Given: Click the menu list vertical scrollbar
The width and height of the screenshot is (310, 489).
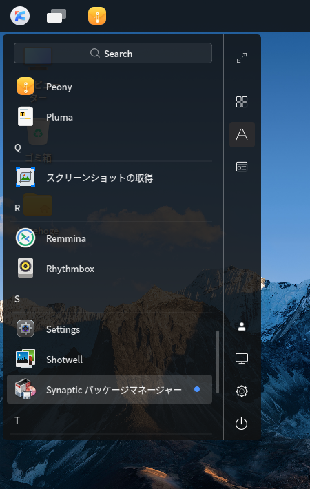Looking at the screenshot, I should coord(218,362).
